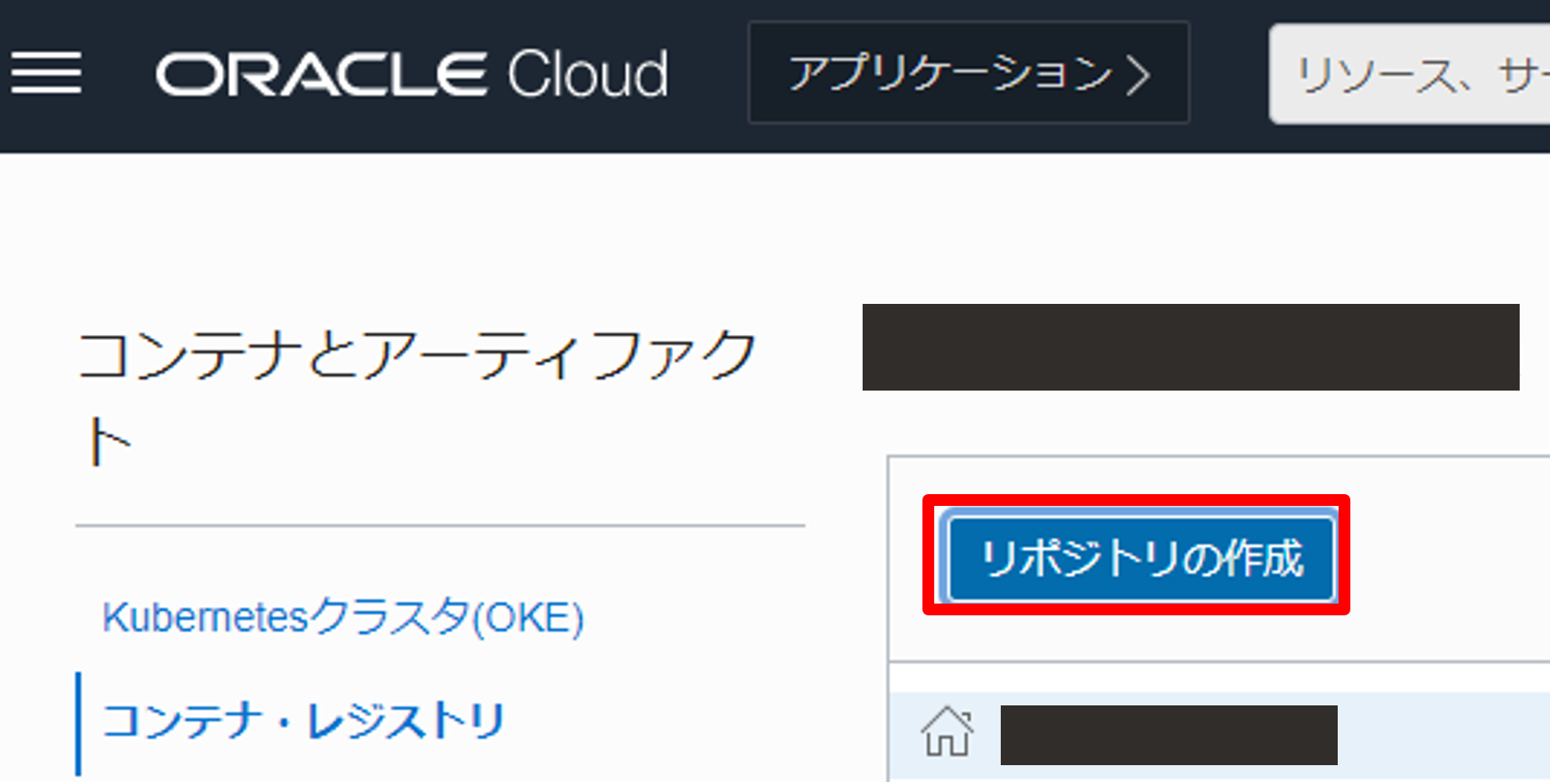Screen dimensions: 1550x782
Task: Click the blue active marker beside コンテナ・レジストリ
Action: 78,722
